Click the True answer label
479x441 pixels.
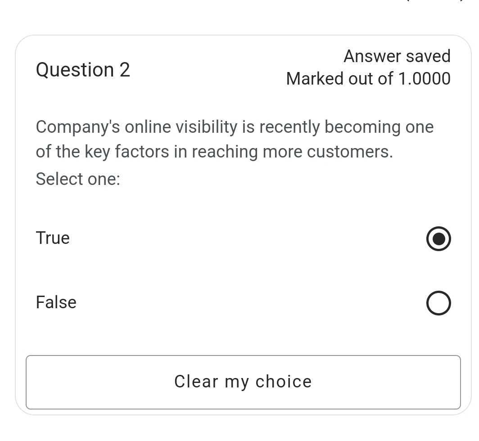tap(53, 238)
